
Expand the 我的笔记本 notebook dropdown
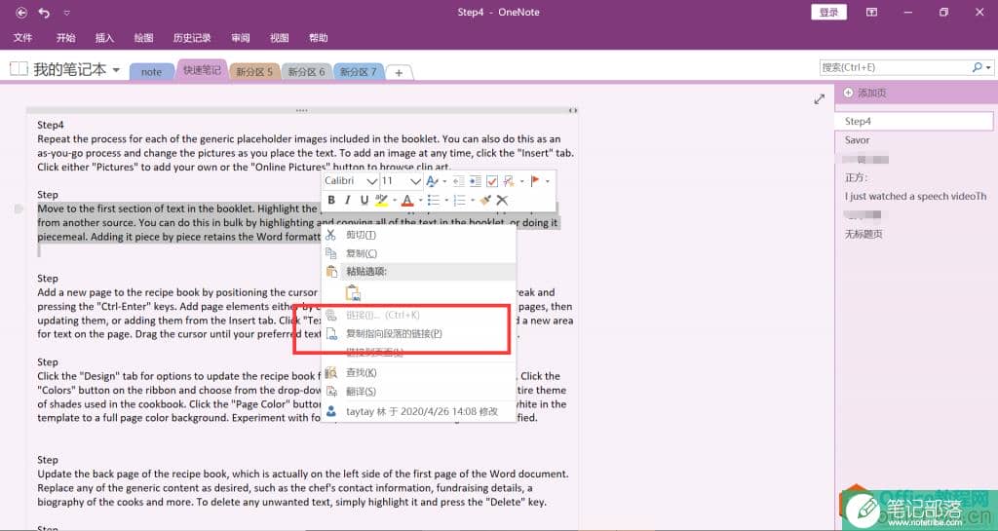116,69
